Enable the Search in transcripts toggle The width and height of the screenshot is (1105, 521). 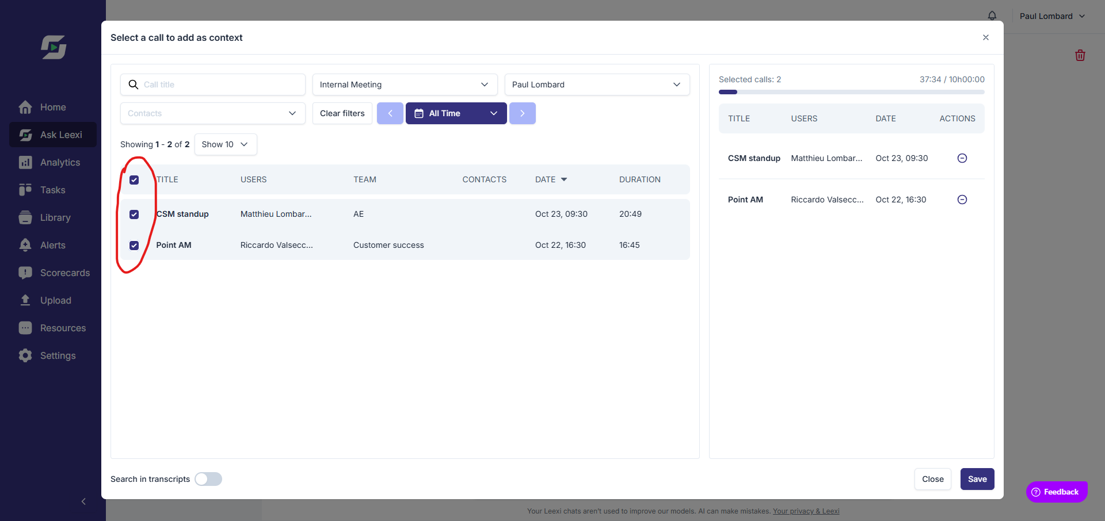click(x=208, y=479)
